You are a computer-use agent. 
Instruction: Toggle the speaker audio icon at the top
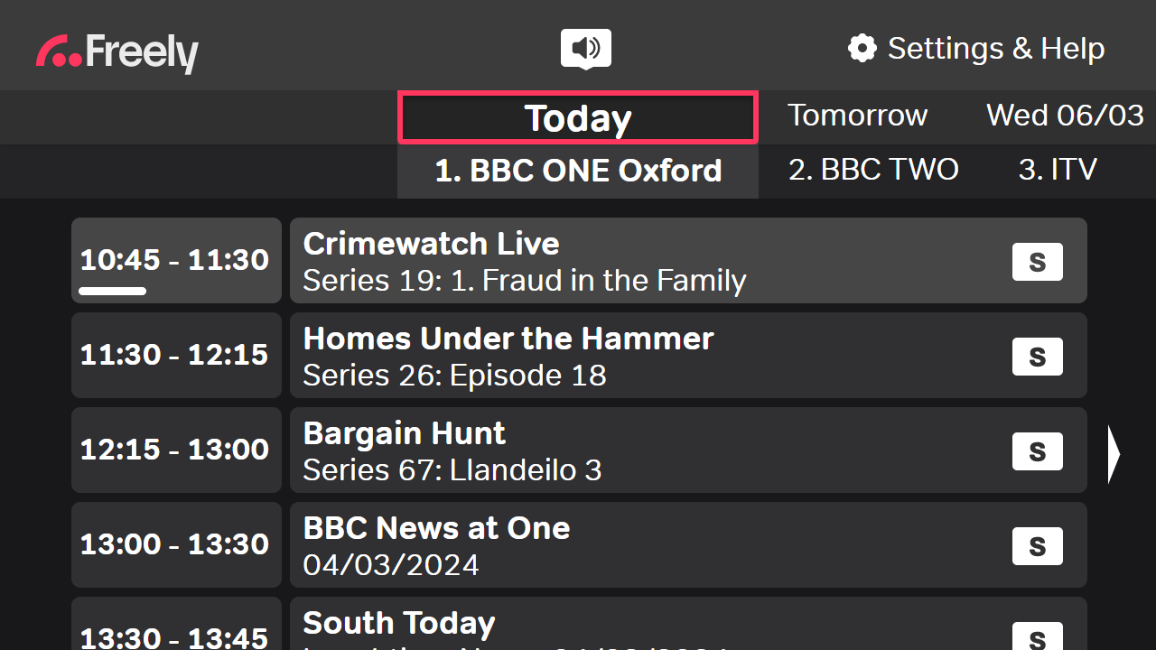(x=584, y=49)
